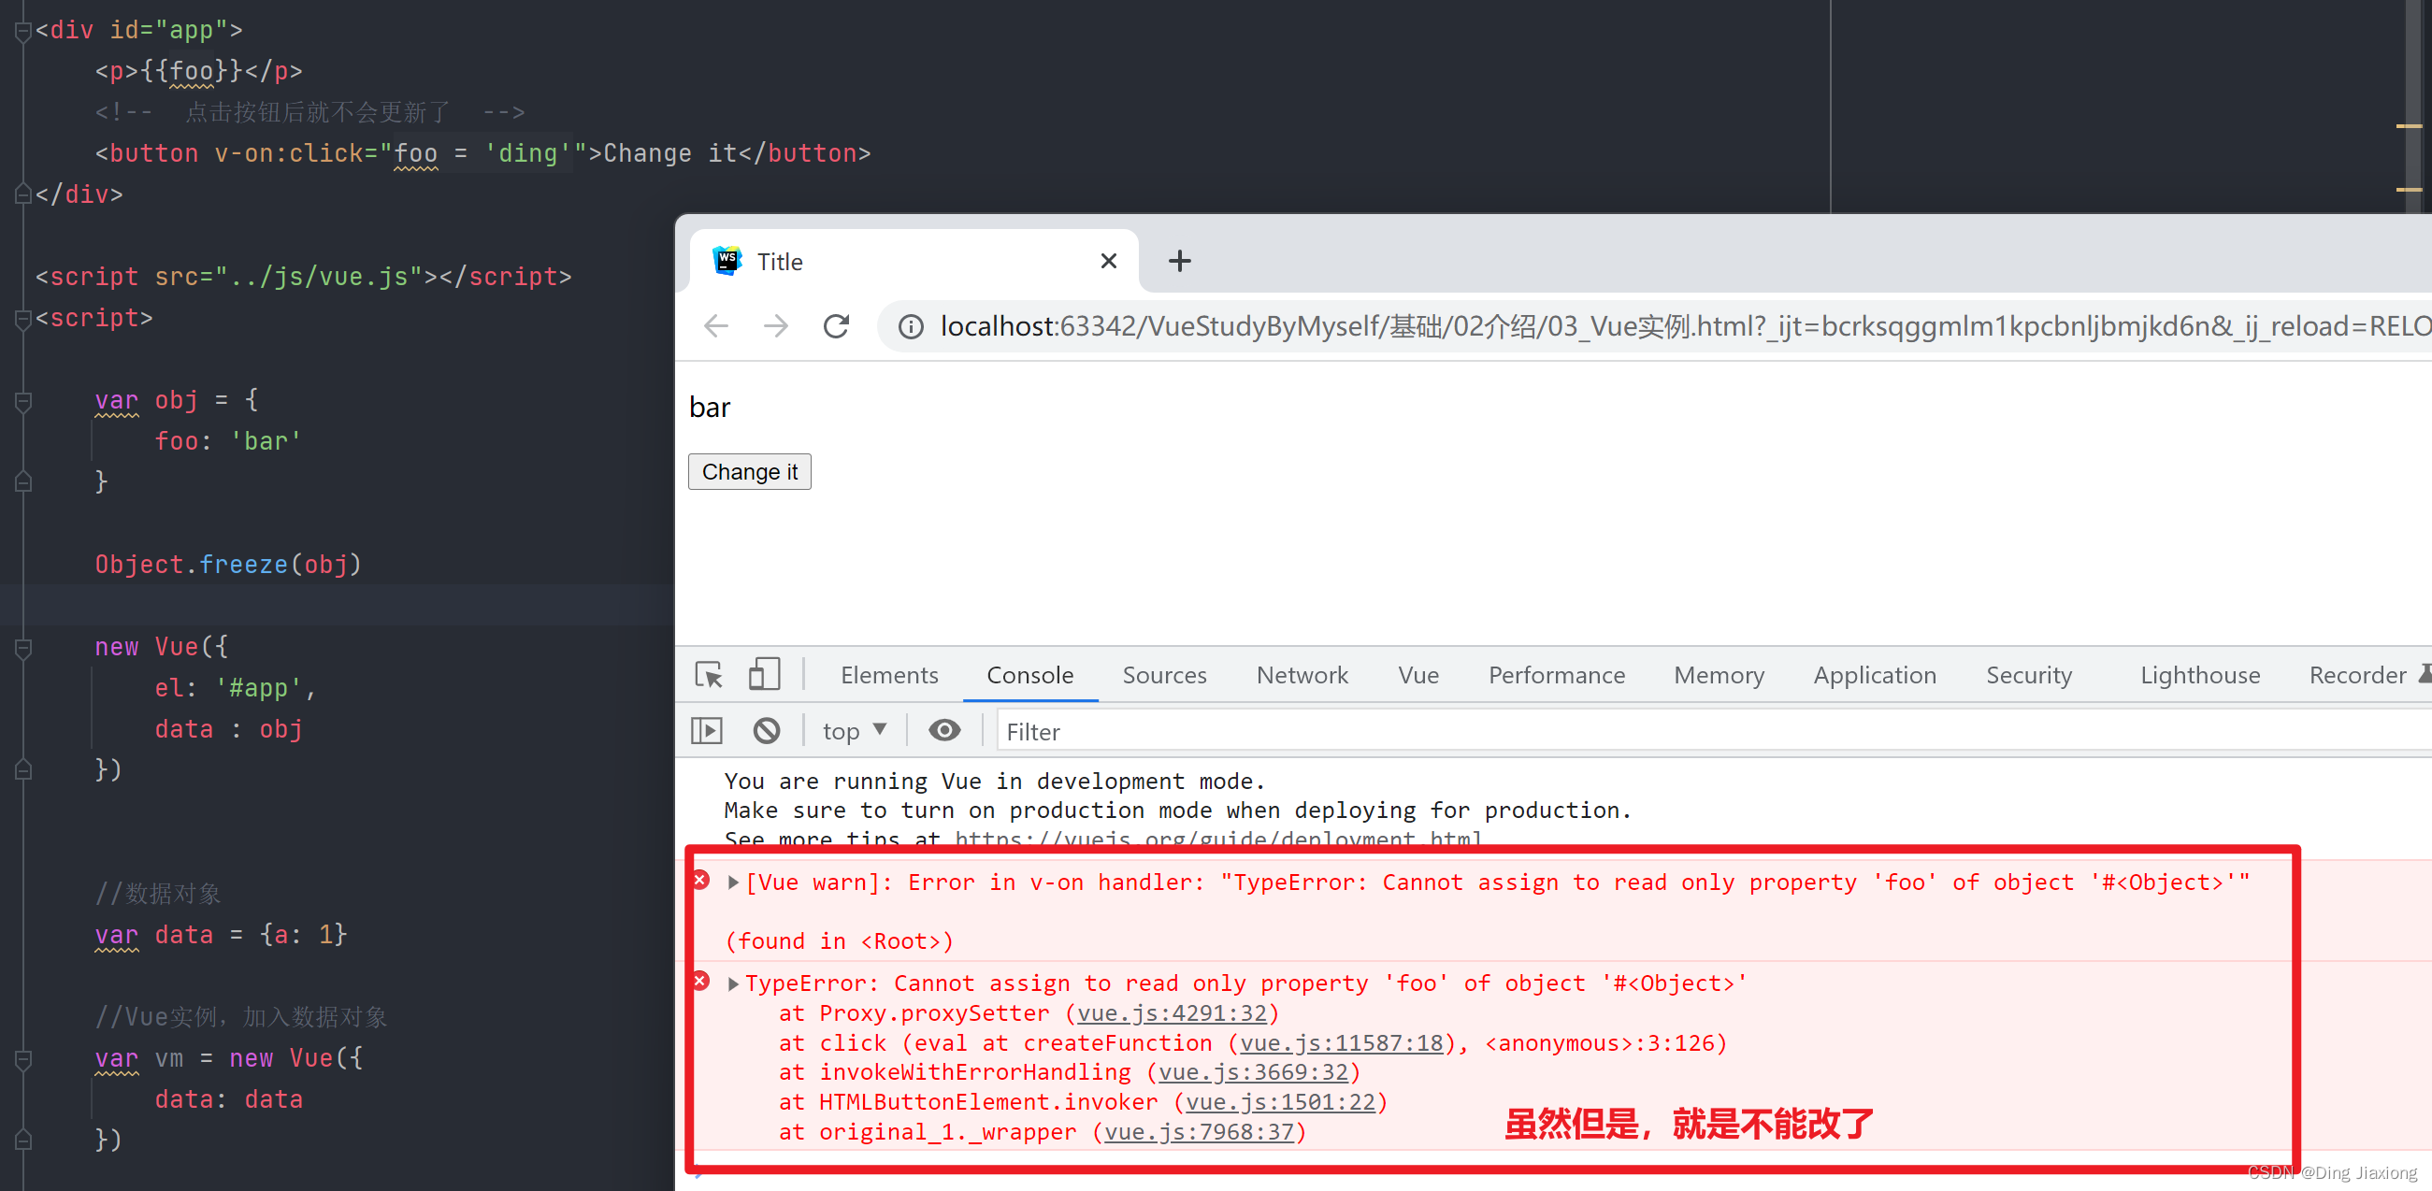Open the top context dropdown
This screenshot has height=1191, width=2432.
855,731
